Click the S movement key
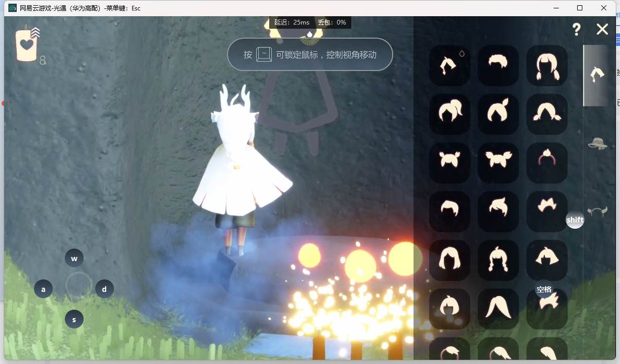Screen dimensions: 620x364 tap(74, 319)
